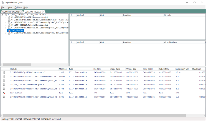Click the missing module icon for YAT_IDSCAN in tree
The image size is (206, 121).
coord(9,30)
